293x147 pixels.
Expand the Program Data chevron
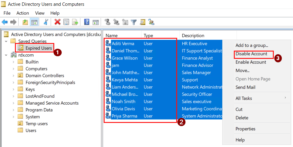(13, 110)
